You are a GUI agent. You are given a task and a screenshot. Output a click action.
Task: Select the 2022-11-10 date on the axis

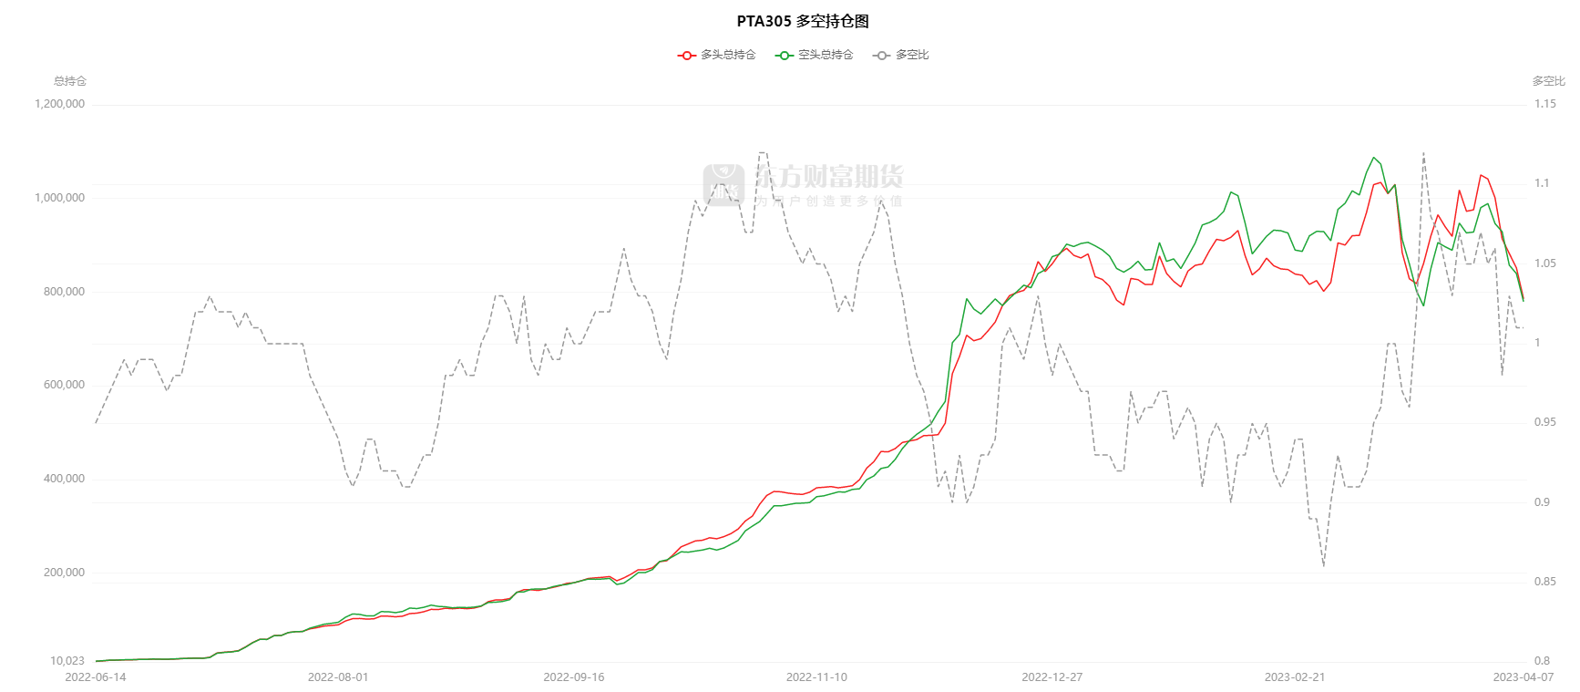tap(816, 677)
